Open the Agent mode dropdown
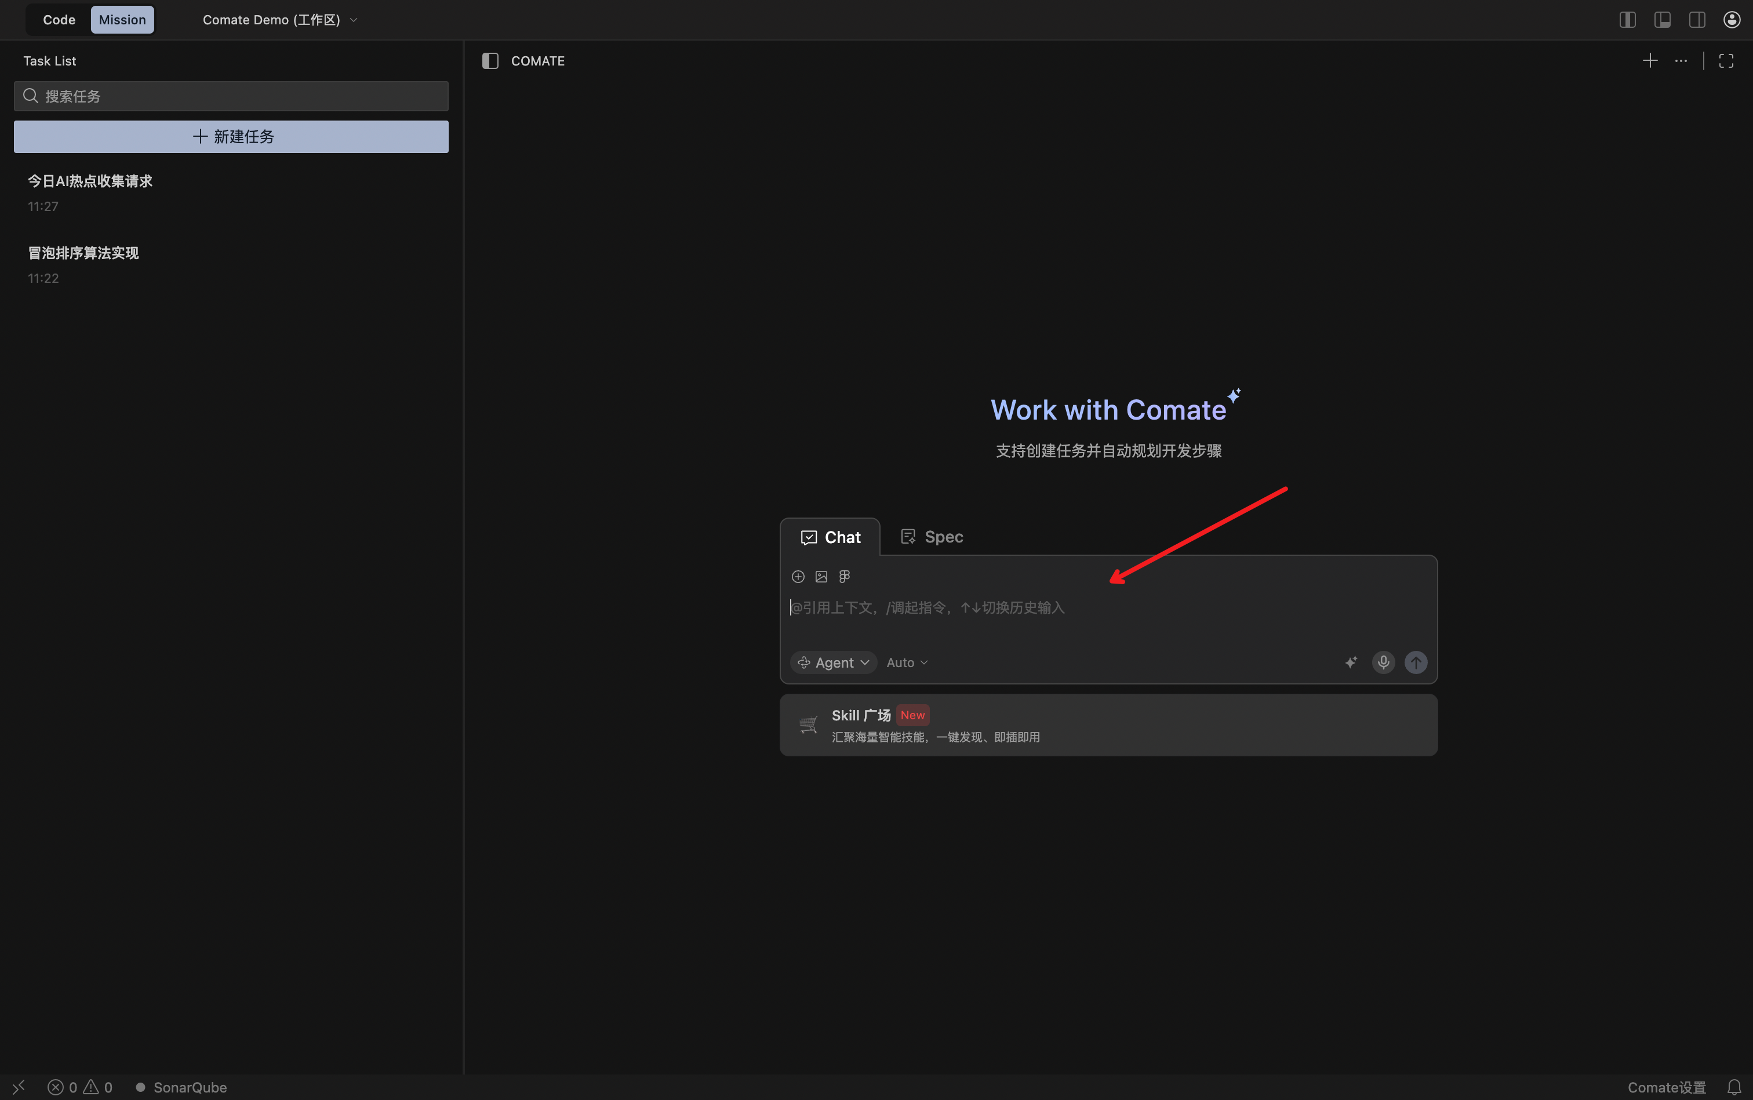Screen dimensions: 1753x1100 point(834,663)
